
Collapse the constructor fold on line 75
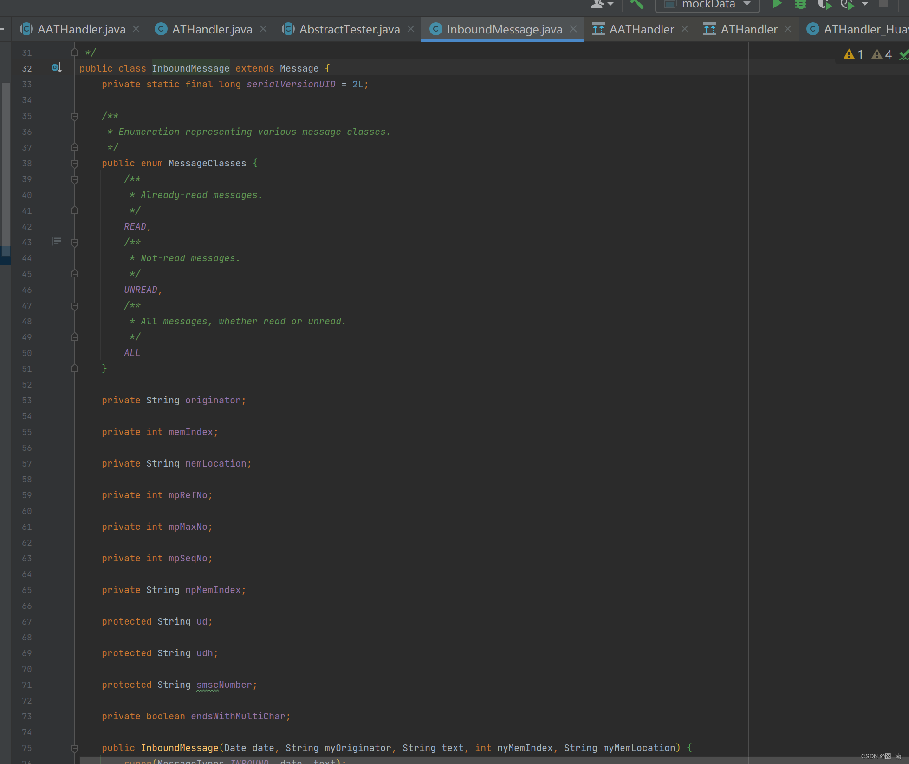coord(75,748)
